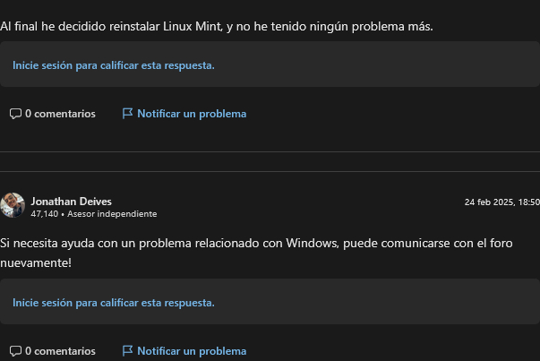Open the Jonathan Deives author name link
This screenshot has height=361, width=540.
point(71,202)
